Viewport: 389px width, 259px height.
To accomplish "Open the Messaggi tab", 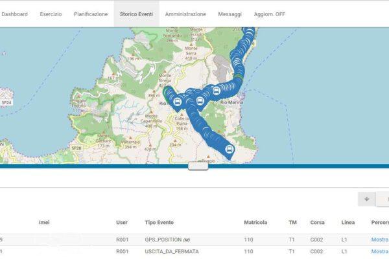I will pyautogui.click(x=230, y=14).
